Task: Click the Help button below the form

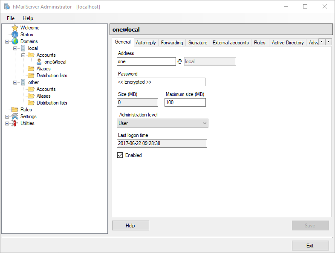Action: (130, 226)
